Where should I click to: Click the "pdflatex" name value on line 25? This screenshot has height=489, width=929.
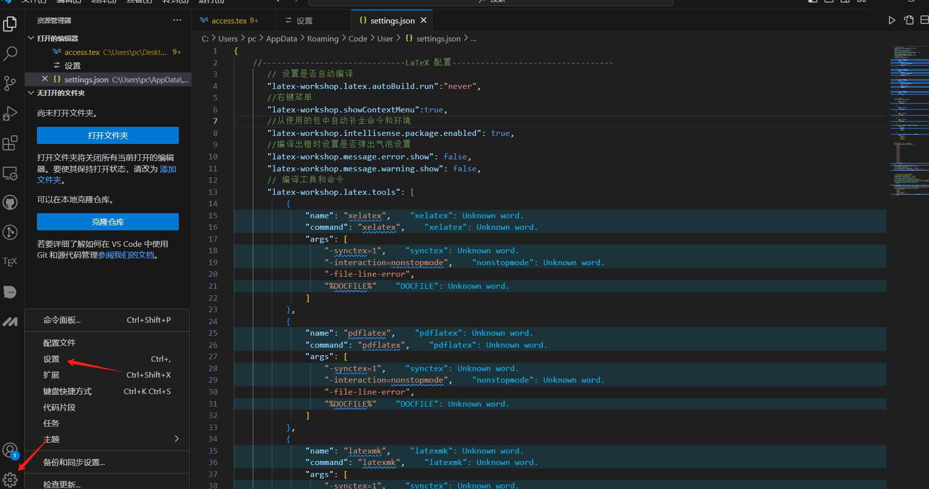coord(367,333)
